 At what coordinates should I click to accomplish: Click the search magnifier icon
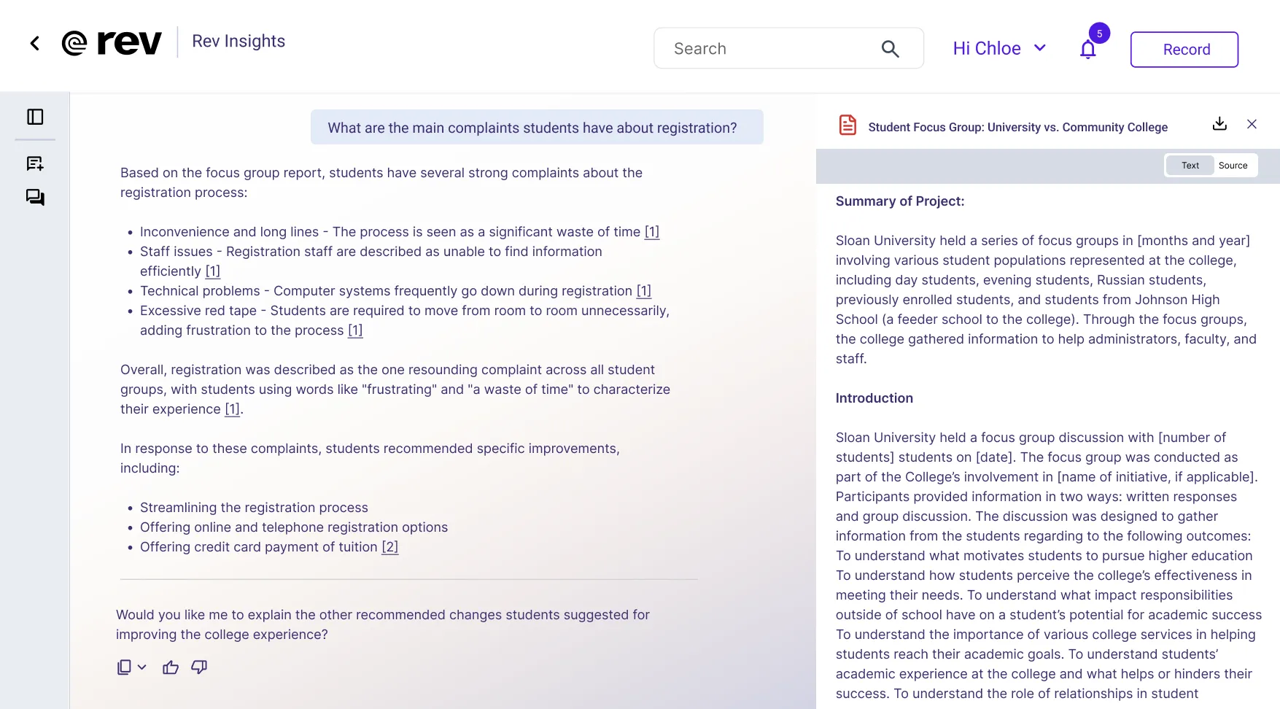tap(890, 49)
